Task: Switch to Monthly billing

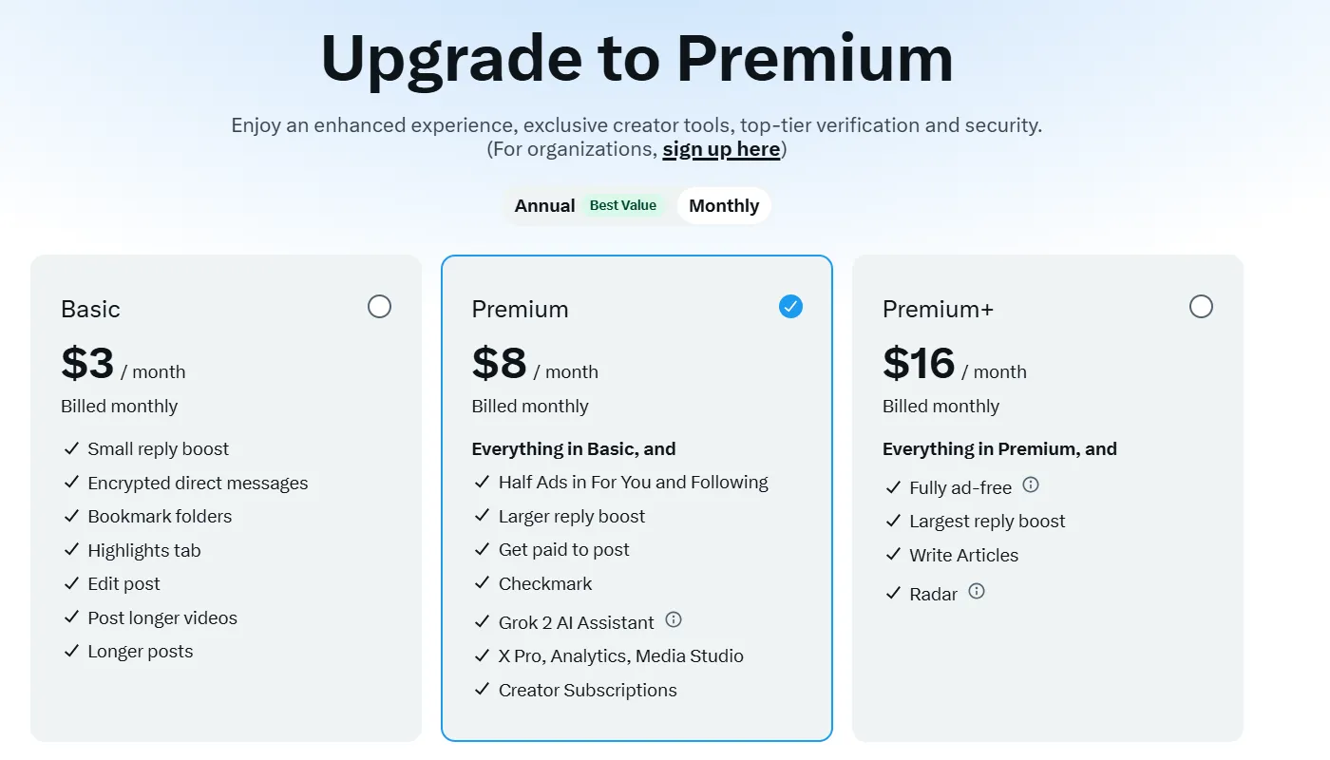Action: tap(724, 205)
